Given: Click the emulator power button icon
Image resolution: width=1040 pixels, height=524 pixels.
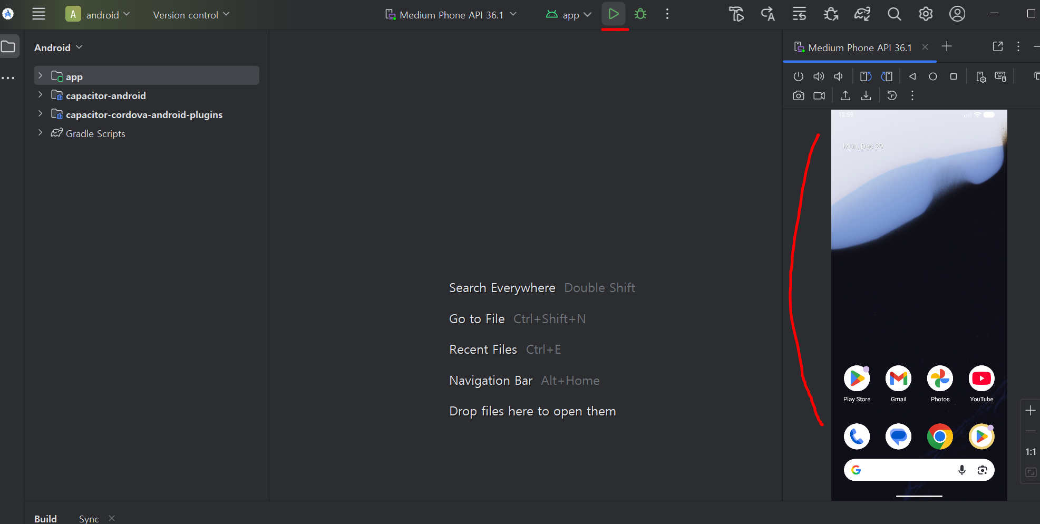Looking at the screenshot, I should [799, 76].
